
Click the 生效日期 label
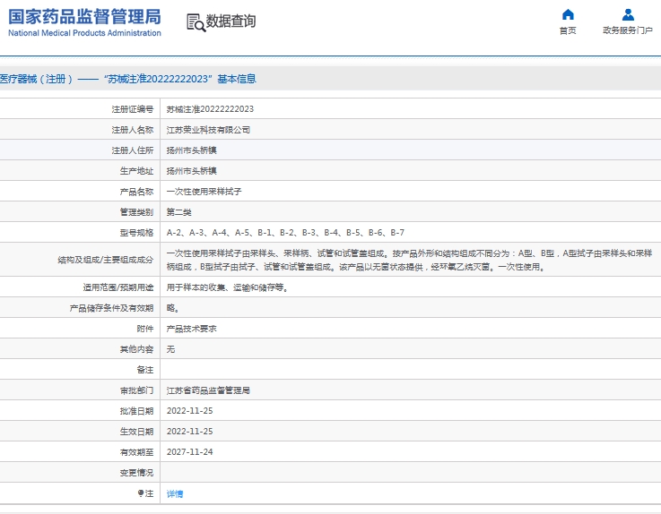pos(136,432)
